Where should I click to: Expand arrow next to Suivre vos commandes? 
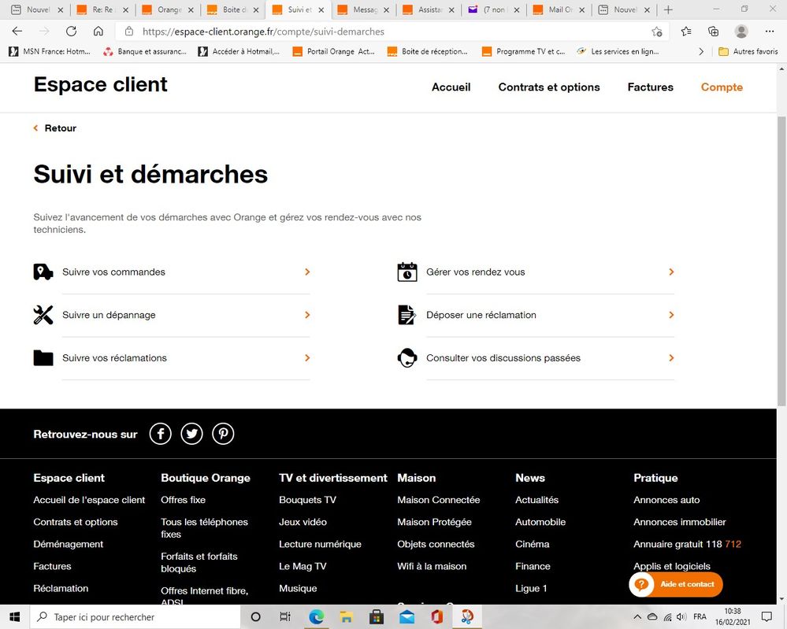(x=307, y=272)
